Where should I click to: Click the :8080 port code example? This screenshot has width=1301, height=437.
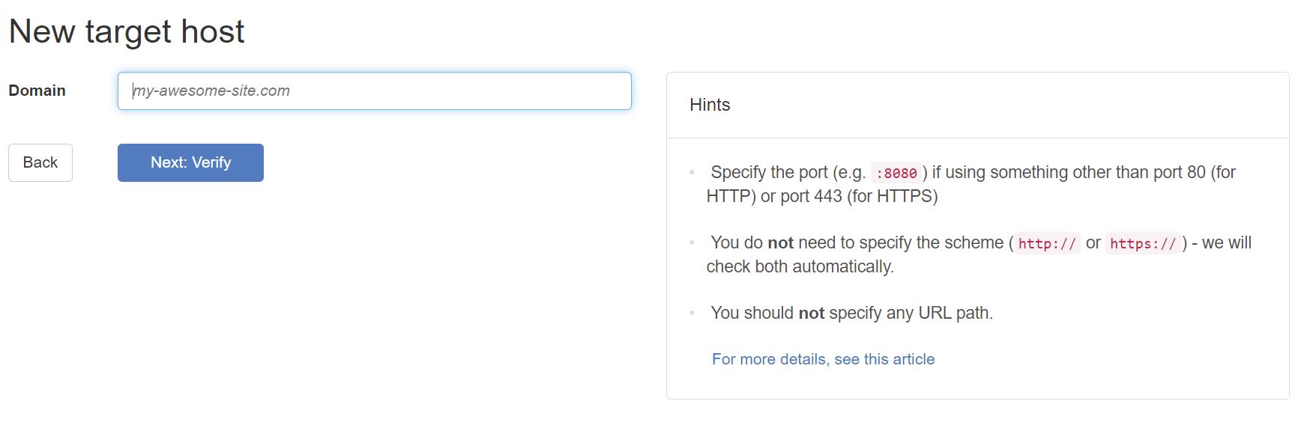896,174
